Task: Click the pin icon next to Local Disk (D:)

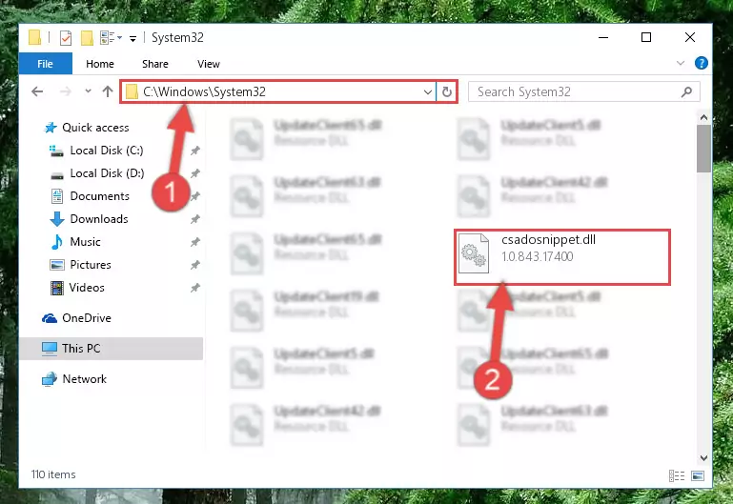Action: click(x=195, y=173)
